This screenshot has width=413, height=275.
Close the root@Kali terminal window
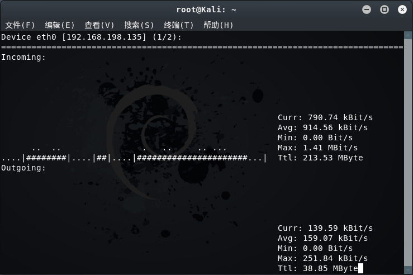click(402, 10)
